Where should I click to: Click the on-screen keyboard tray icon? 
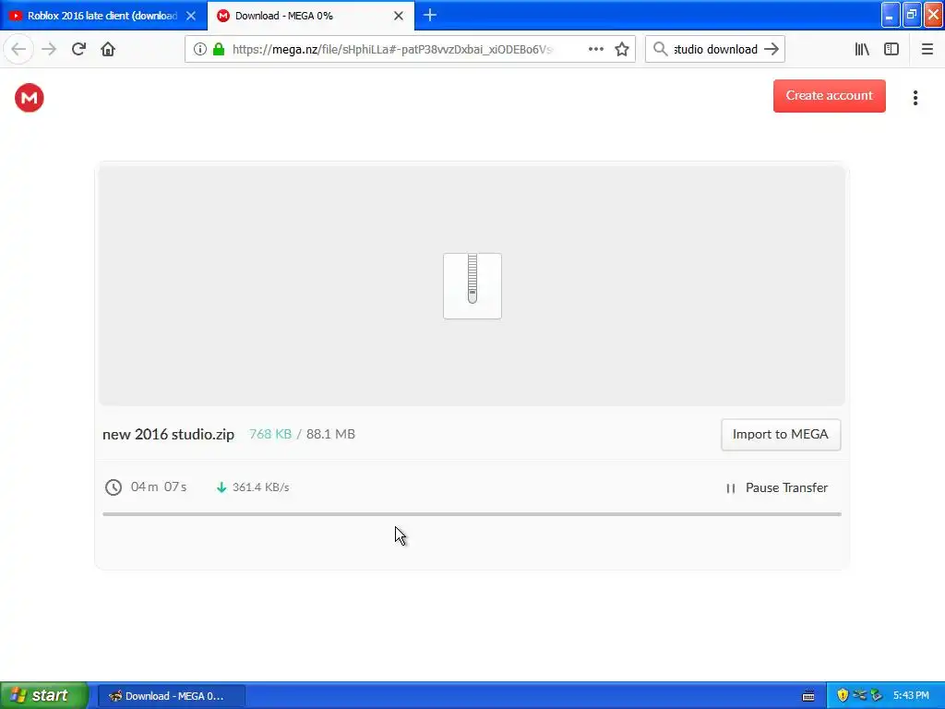pyautogui.click(x=808, y=696)
